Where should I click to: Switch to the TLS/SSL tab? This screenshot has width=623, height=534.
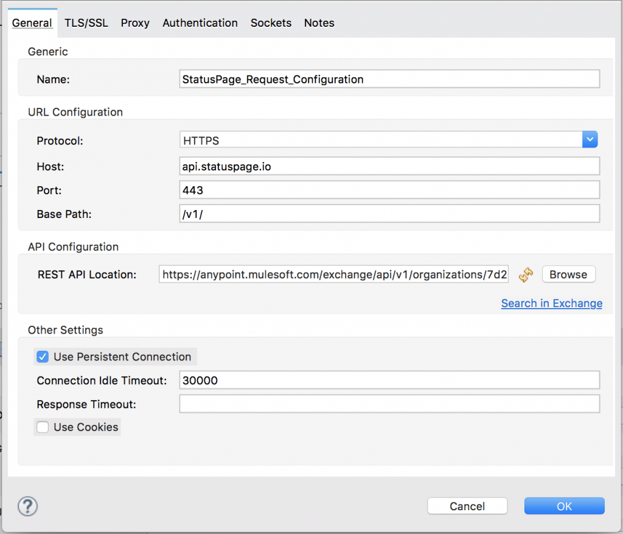[x=86, y=23]
